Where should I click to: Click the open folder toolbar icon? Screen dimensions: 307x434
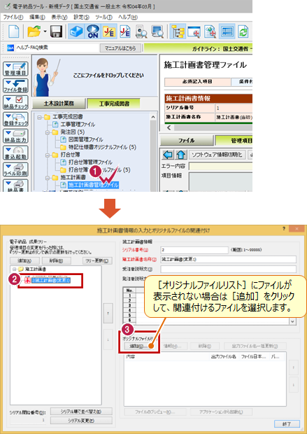click(x=34, y=31)
